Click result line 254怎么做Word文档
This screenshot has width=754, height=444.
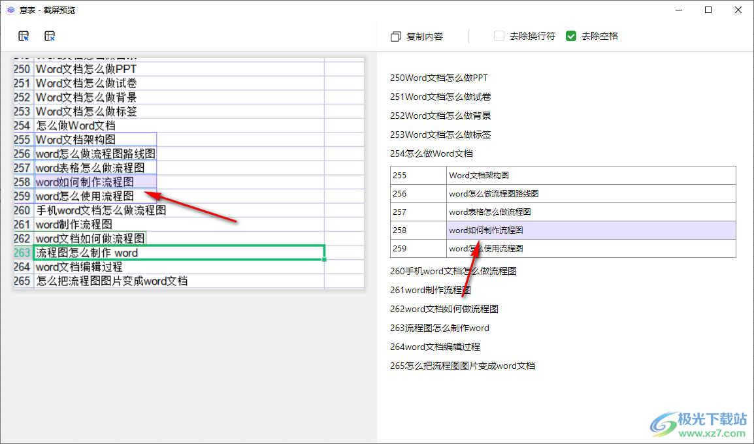[x=431, y=153]
